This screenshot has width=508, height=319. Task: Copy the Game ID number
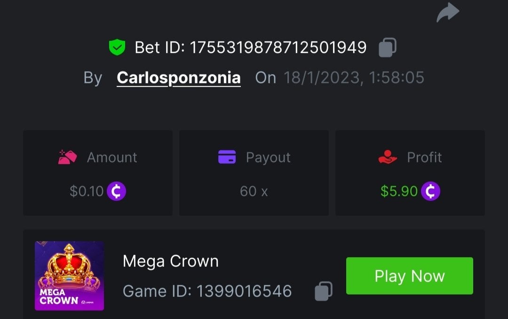323,291
